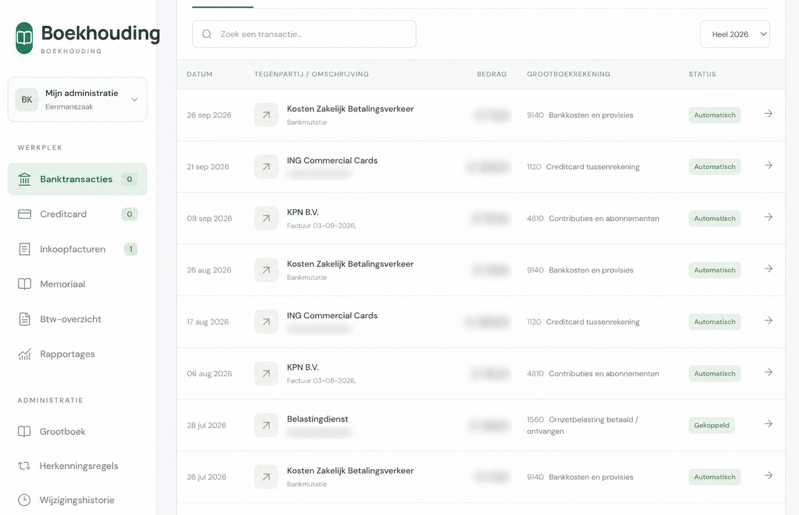
Task: Click 4810 Contributies en abonnementen on 06 aug row
Action: [x=593, y=374]
